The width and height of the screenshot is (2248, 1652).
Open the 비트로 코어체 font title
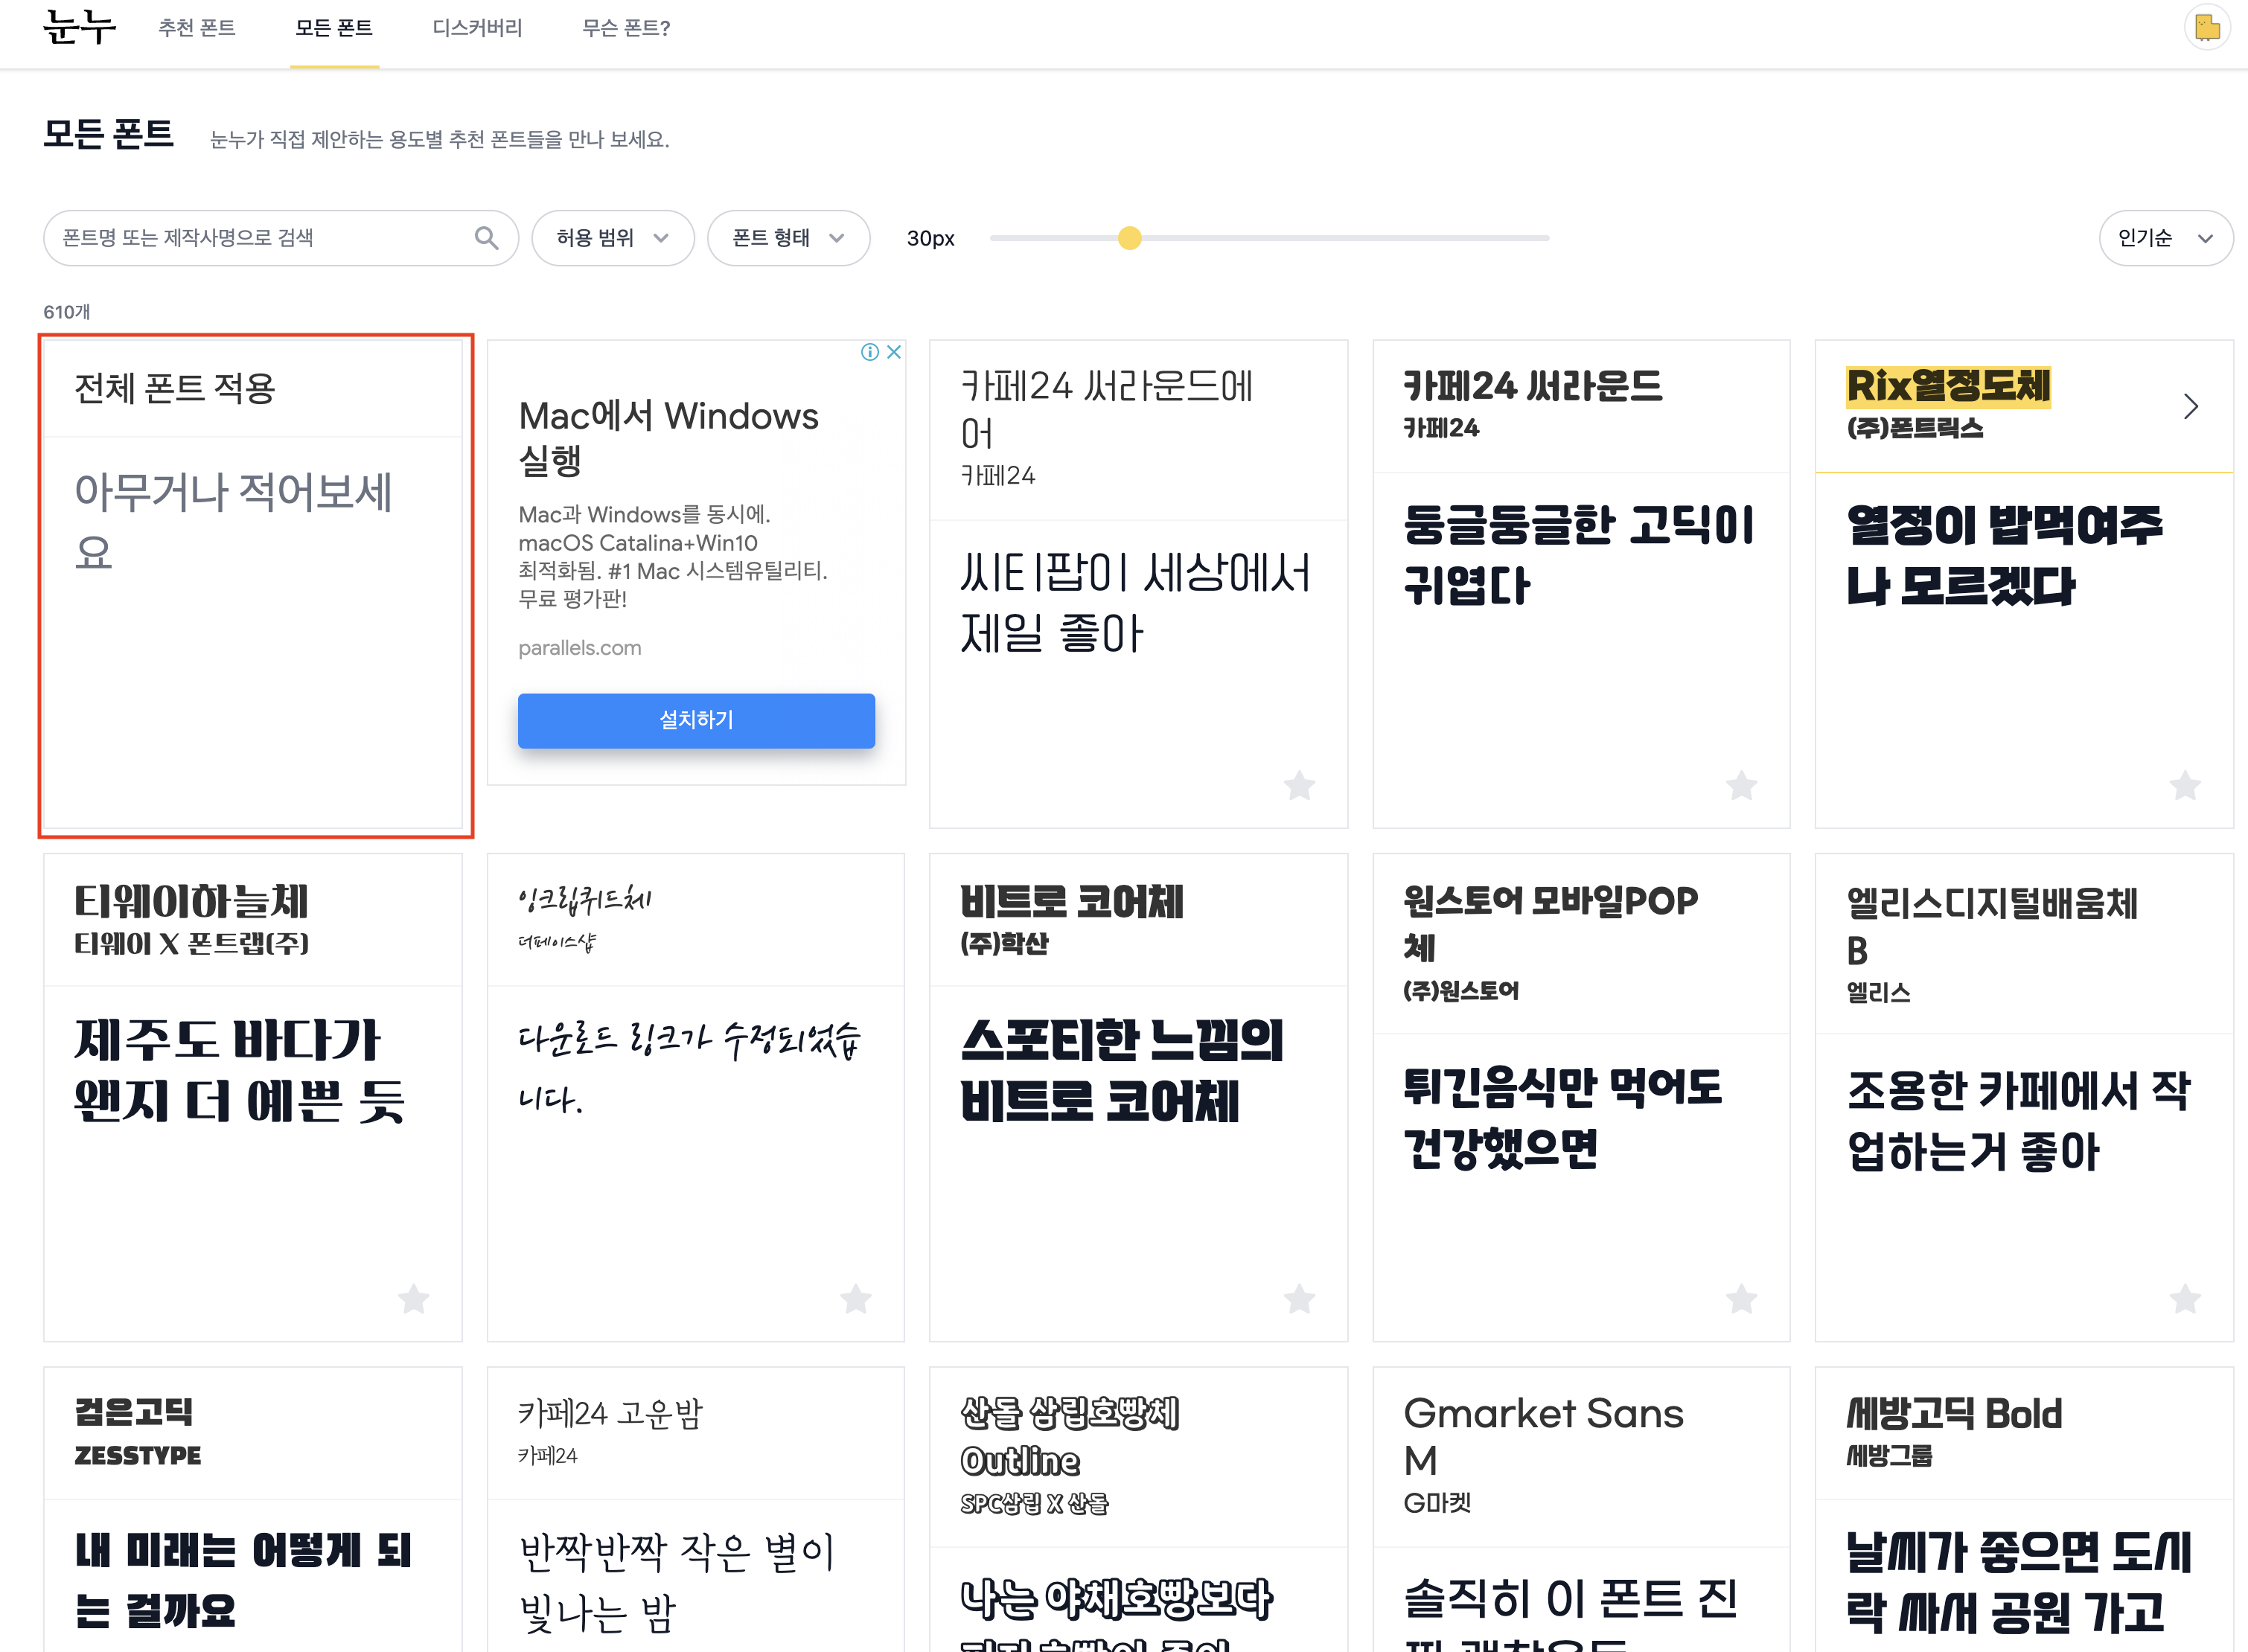1071,901
